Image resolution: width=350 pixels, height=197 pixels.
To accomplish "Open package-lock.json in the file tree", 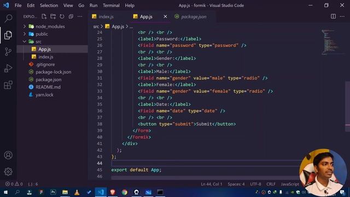I will tap(52, 72).
